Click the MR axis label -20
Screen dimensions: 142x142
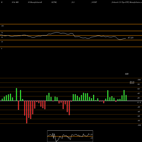[139, 107]
